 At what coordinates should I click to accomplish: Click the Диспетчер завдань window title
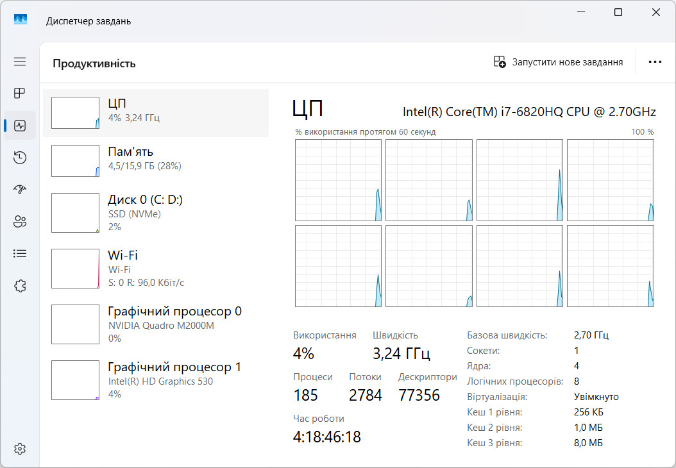89,21
